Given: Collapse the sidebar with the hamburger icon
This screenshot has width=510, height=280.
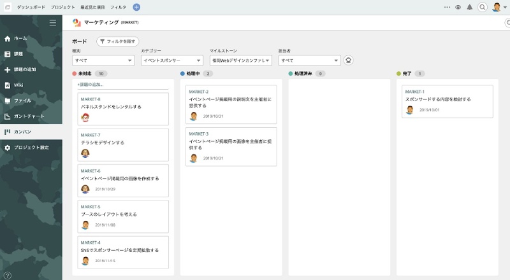Looking at the screenshot, I should [53, 23].
